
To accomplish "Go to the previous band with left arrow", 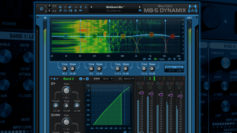I will coord(51,79).
